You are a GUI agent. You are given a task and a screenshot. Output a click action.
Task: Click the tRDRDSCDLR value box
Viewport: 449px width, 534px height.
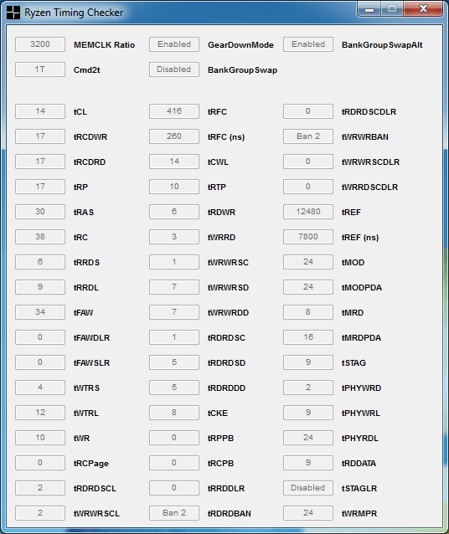coord(308,111)
